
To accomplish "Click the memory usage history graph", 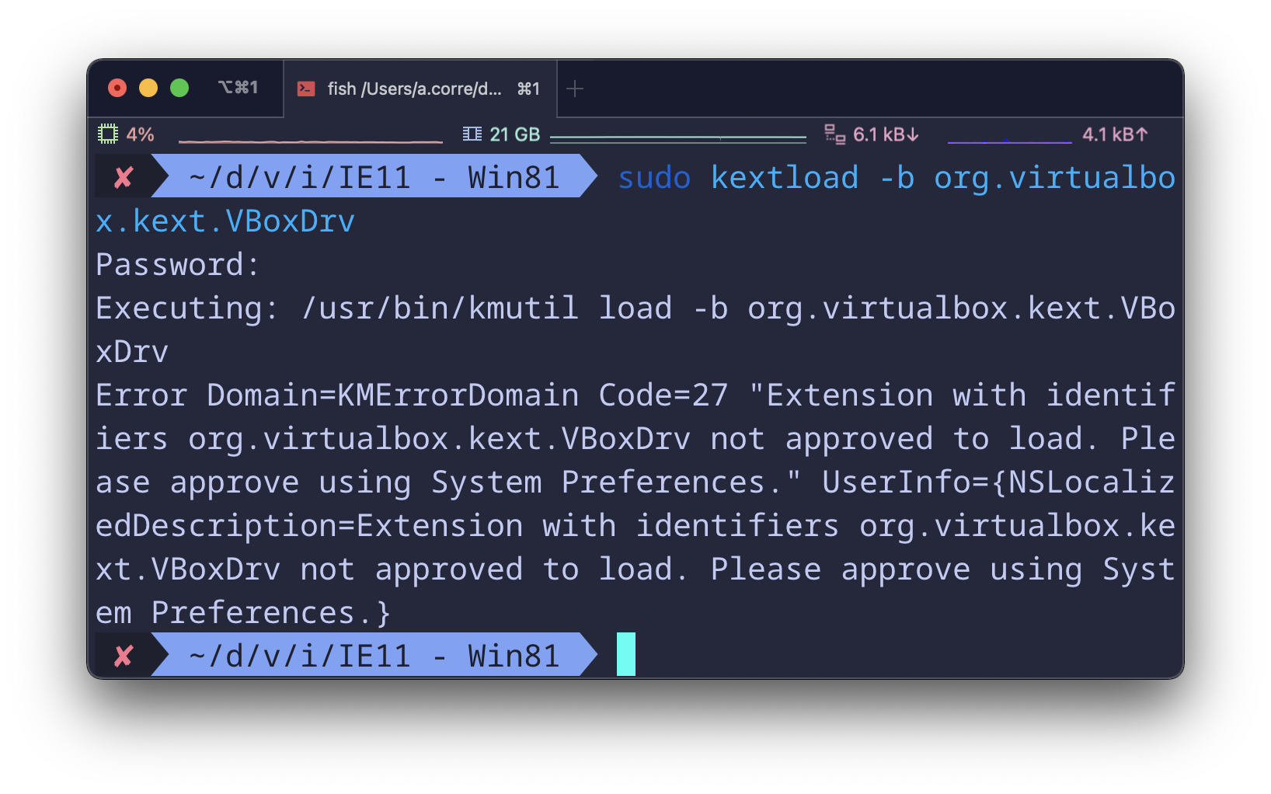I will (x=677, y=138).
